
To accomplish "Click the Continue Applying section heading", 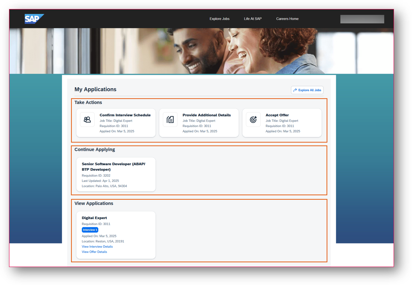I will pyautogui.click(x=95, y=150).
